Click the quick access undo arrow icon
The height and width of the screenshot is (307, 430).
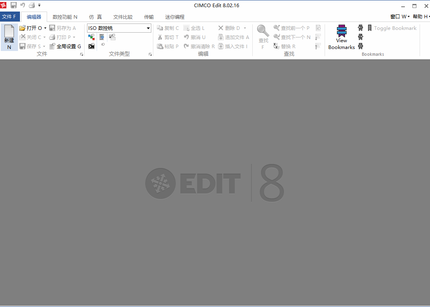click(23, 5)
